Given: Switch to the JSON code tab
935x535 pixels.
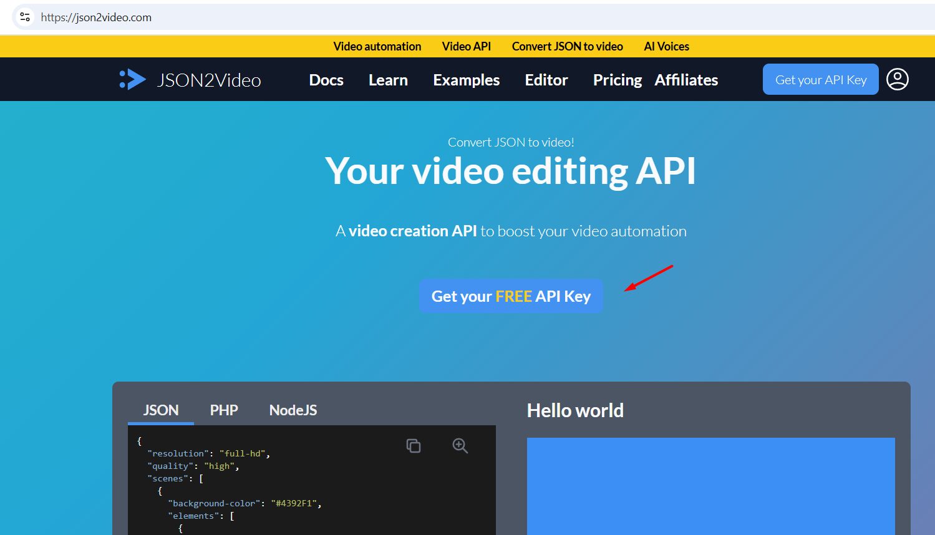Looking at the screenshot, I should 161,410.
